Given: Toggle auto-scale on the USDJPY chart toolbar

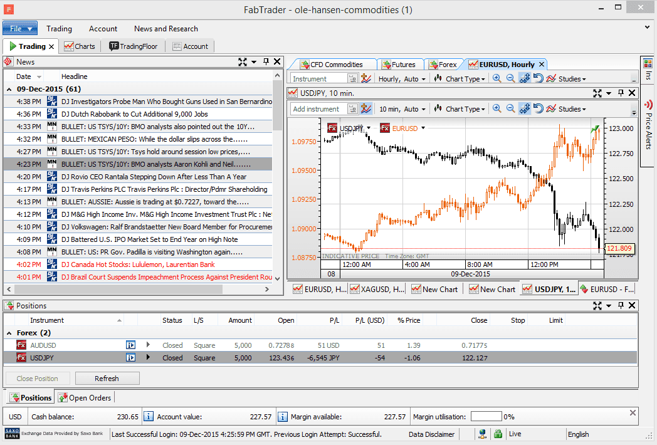Looking at the screenshot, I should tap(525, 109).
